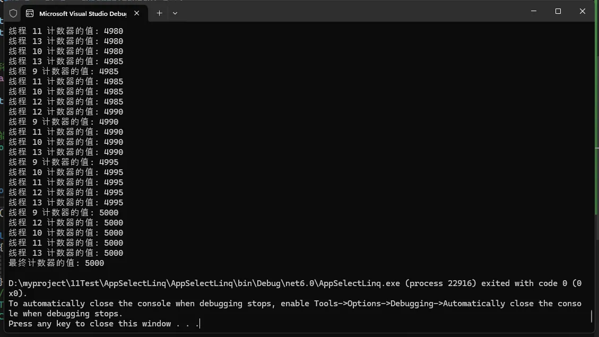Click the "线程 9 计数器的值: 4985" line
The height and width of the screenshot is (337, 599).
(64, 72)
